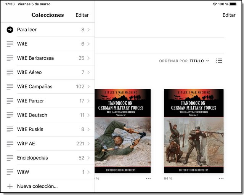Click the count 25 for WitE Barbarossa
This screenshot has width=244, height=195.
coord(81,58)
